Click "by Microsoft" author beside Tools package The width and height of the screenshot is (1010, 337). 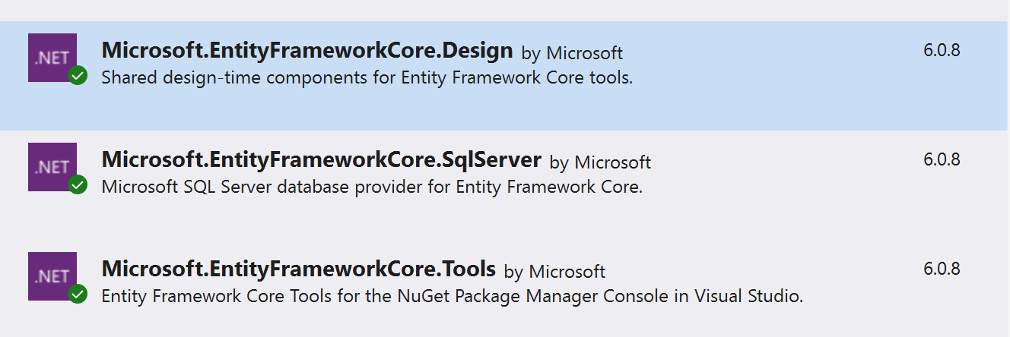point(554,272)
